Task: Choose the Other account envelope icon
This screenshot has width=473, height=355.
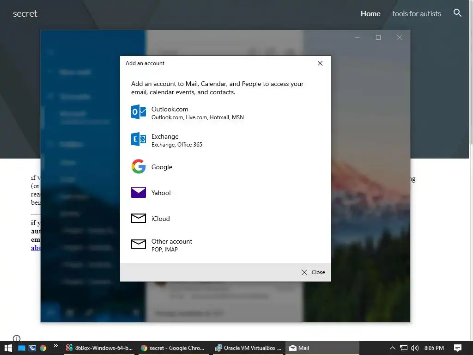Action: pyautogui.click(x=139, y=244)
